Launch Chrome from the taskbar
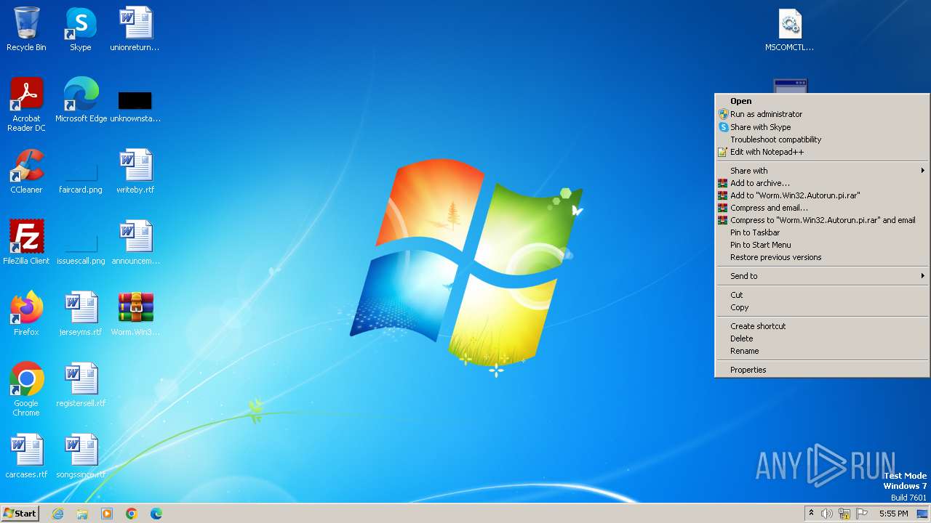Viewport: 931px width, 523px height. pyautogui.click(x=132, y=514)
